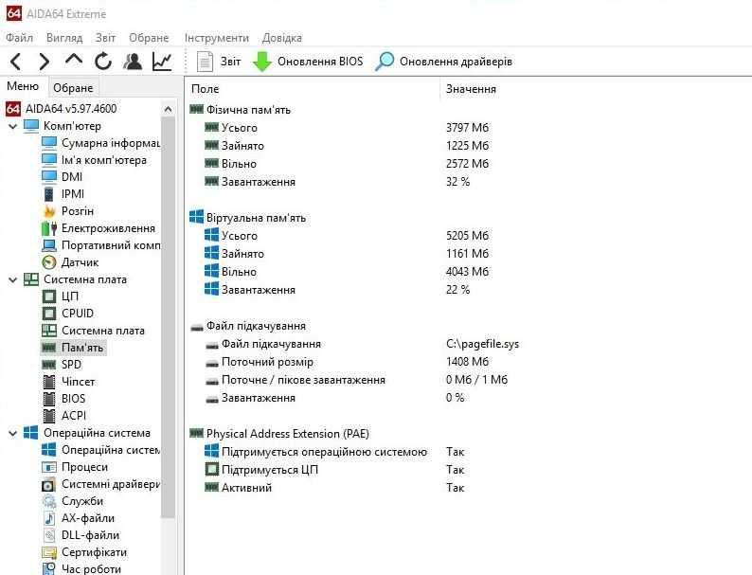Open the Вигляд menu

64,37
